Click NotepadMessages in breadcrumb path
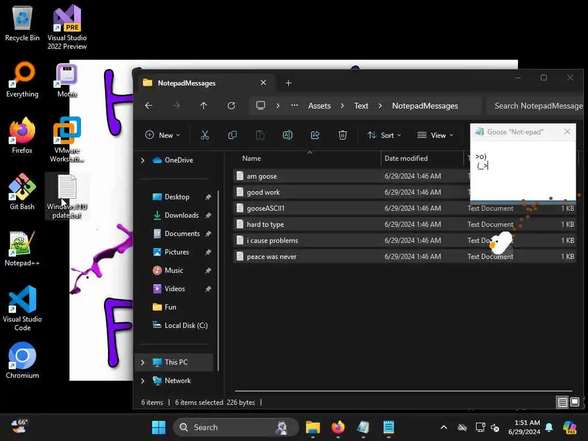 click(x=425, y=106)
